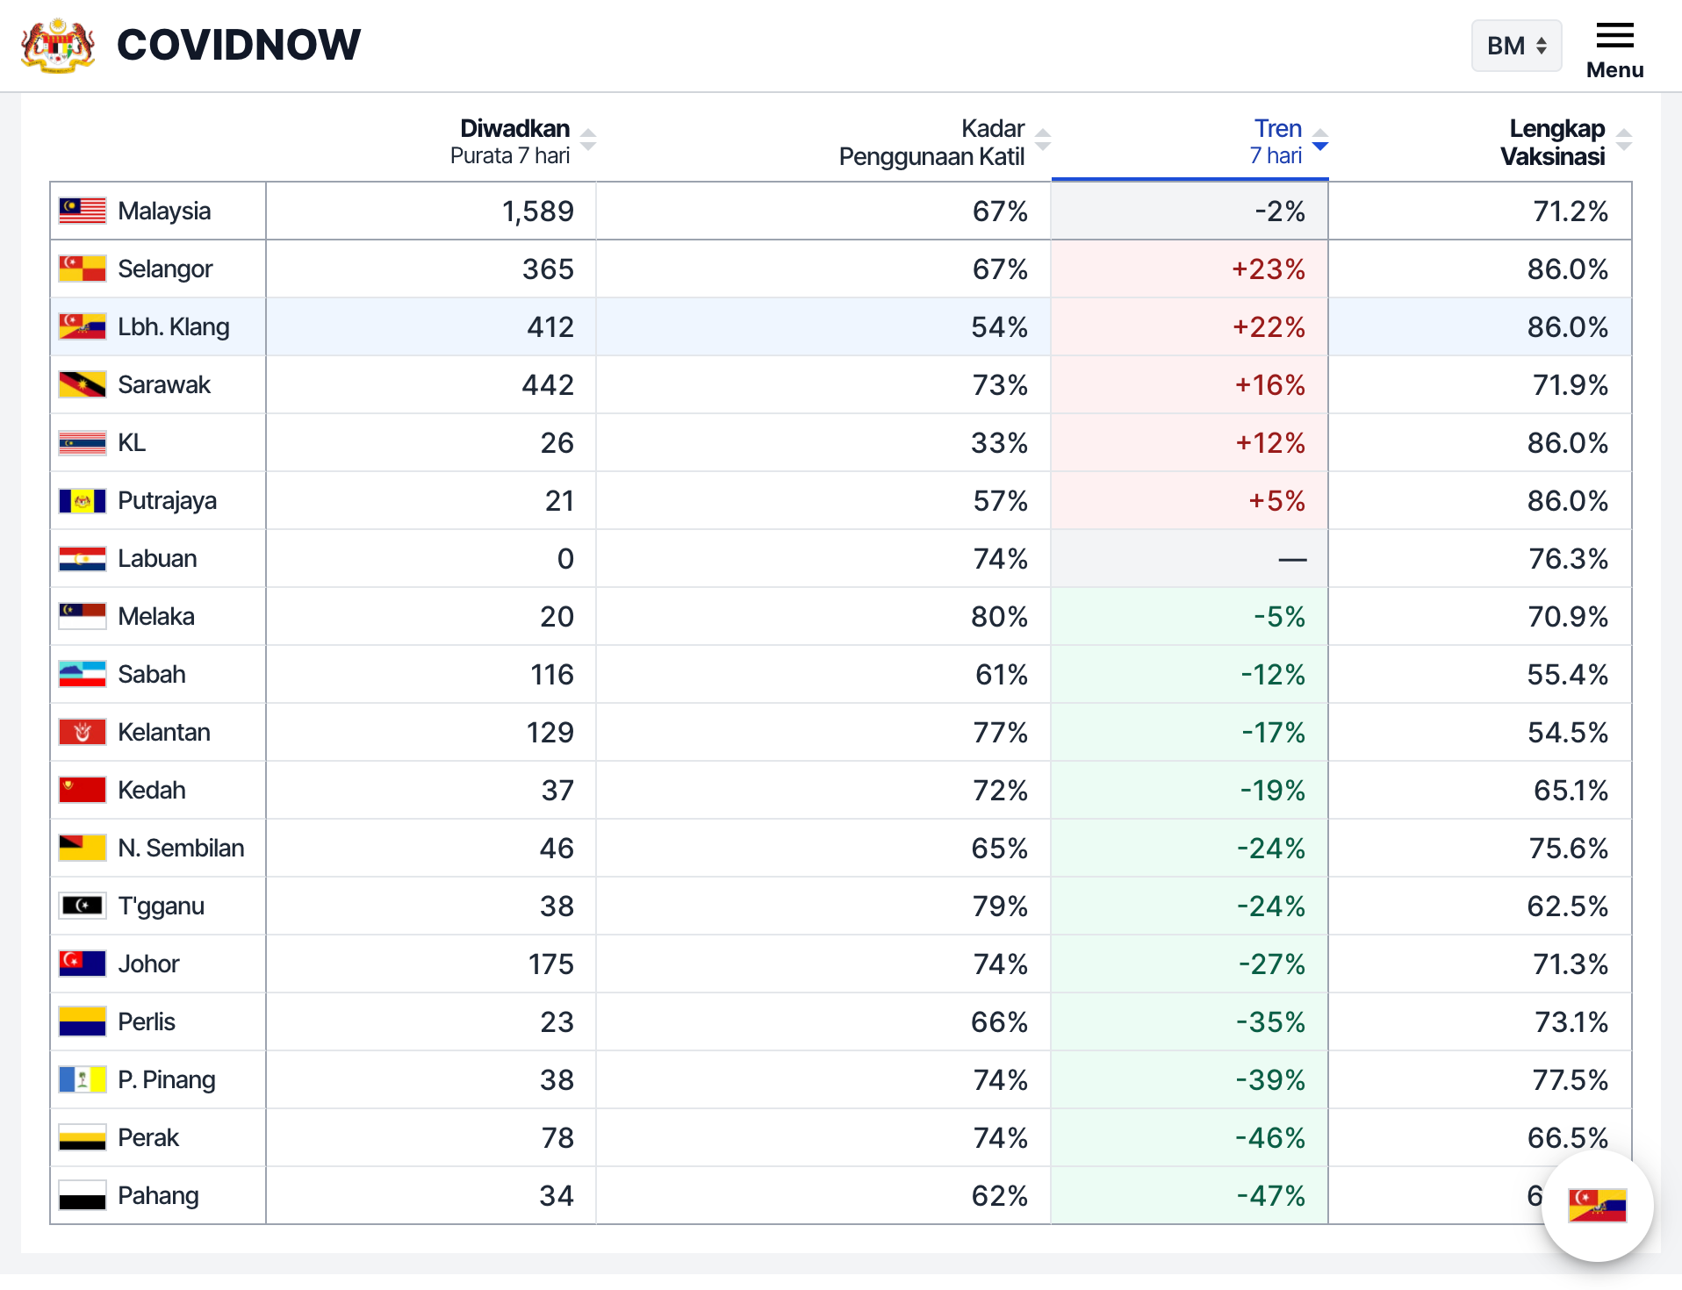Sort by Diwadkan column arrows
This screenshot has width=1682, height=1290.
(589, 140)
